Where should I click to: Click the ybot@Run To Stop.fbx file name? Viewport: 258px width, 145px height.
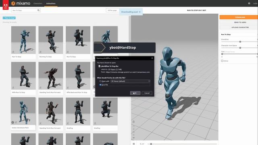[x=110, y=66]
